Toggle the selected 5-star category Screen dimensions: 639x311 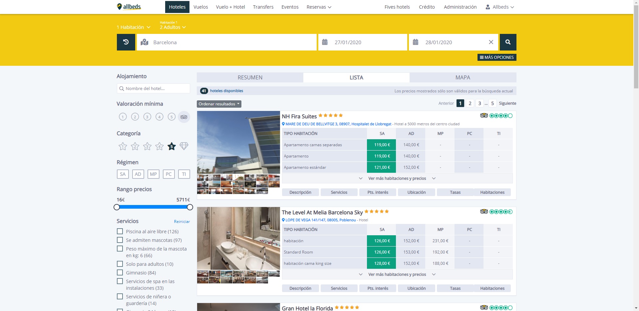tap(171, 146)
